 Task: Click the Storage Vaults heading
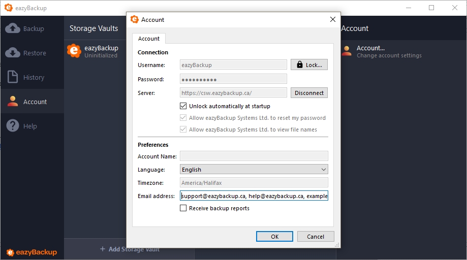(94, 28)
